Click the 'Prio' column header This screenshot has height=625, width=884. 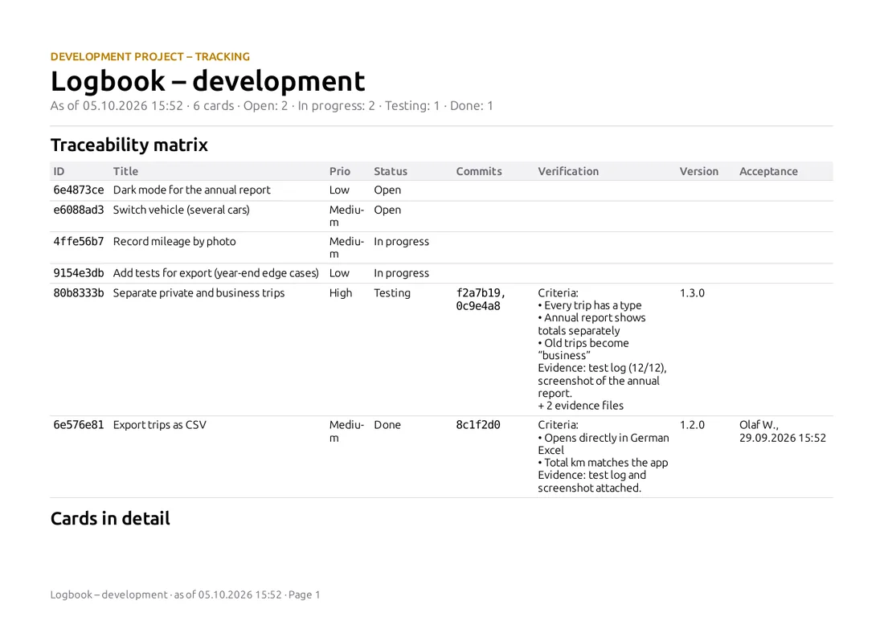(x=339, y=171)
